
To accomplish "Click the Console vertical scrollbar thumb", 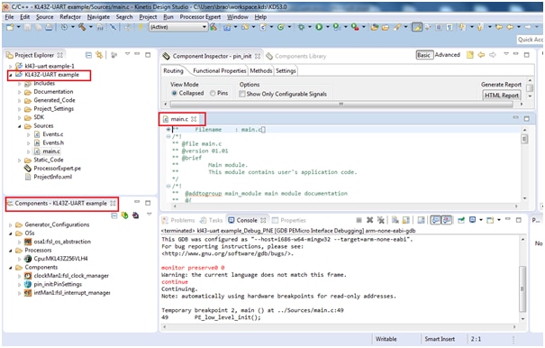I will [522, 288].
